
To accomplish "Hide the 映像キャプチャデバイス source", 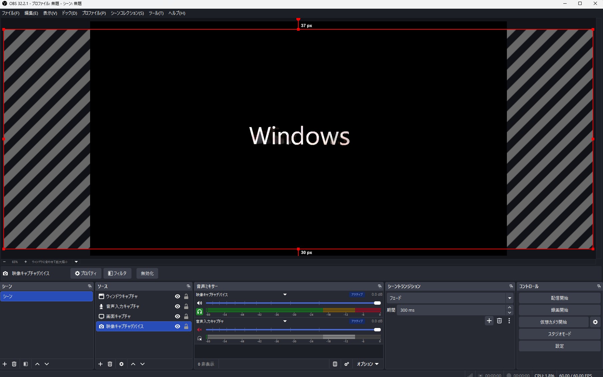I will tap(178, 326).
